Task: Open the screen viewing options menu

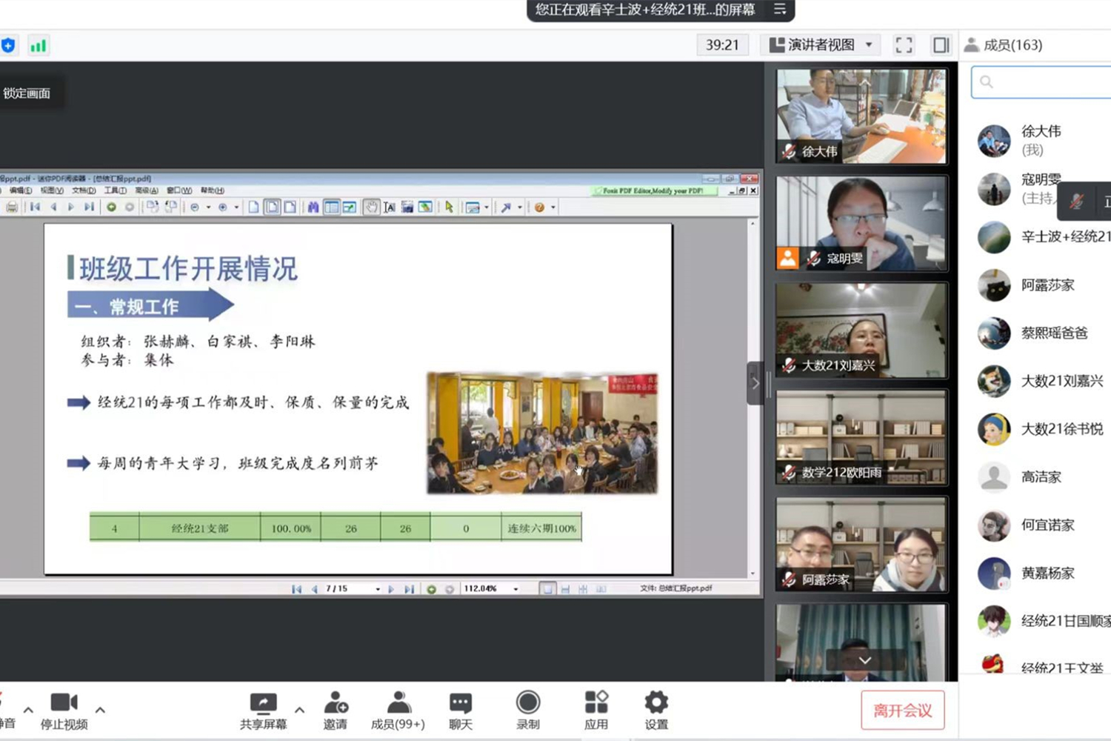Action: (x=780, y=10)
